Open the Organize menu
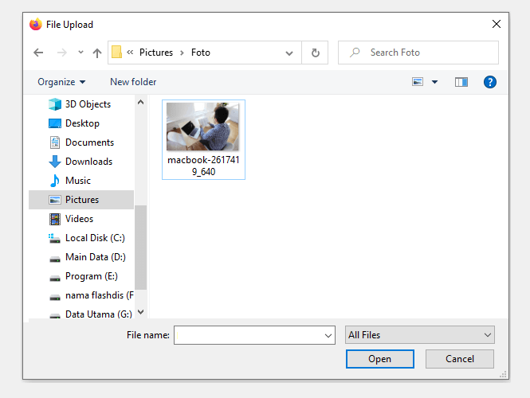The image size is (530, 398). tap(61, 82)
